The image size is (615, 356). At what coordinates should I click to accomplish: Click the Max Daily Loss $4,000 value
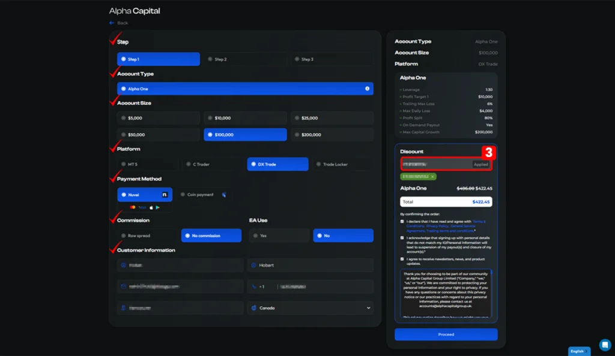click(x=486, y=111)
